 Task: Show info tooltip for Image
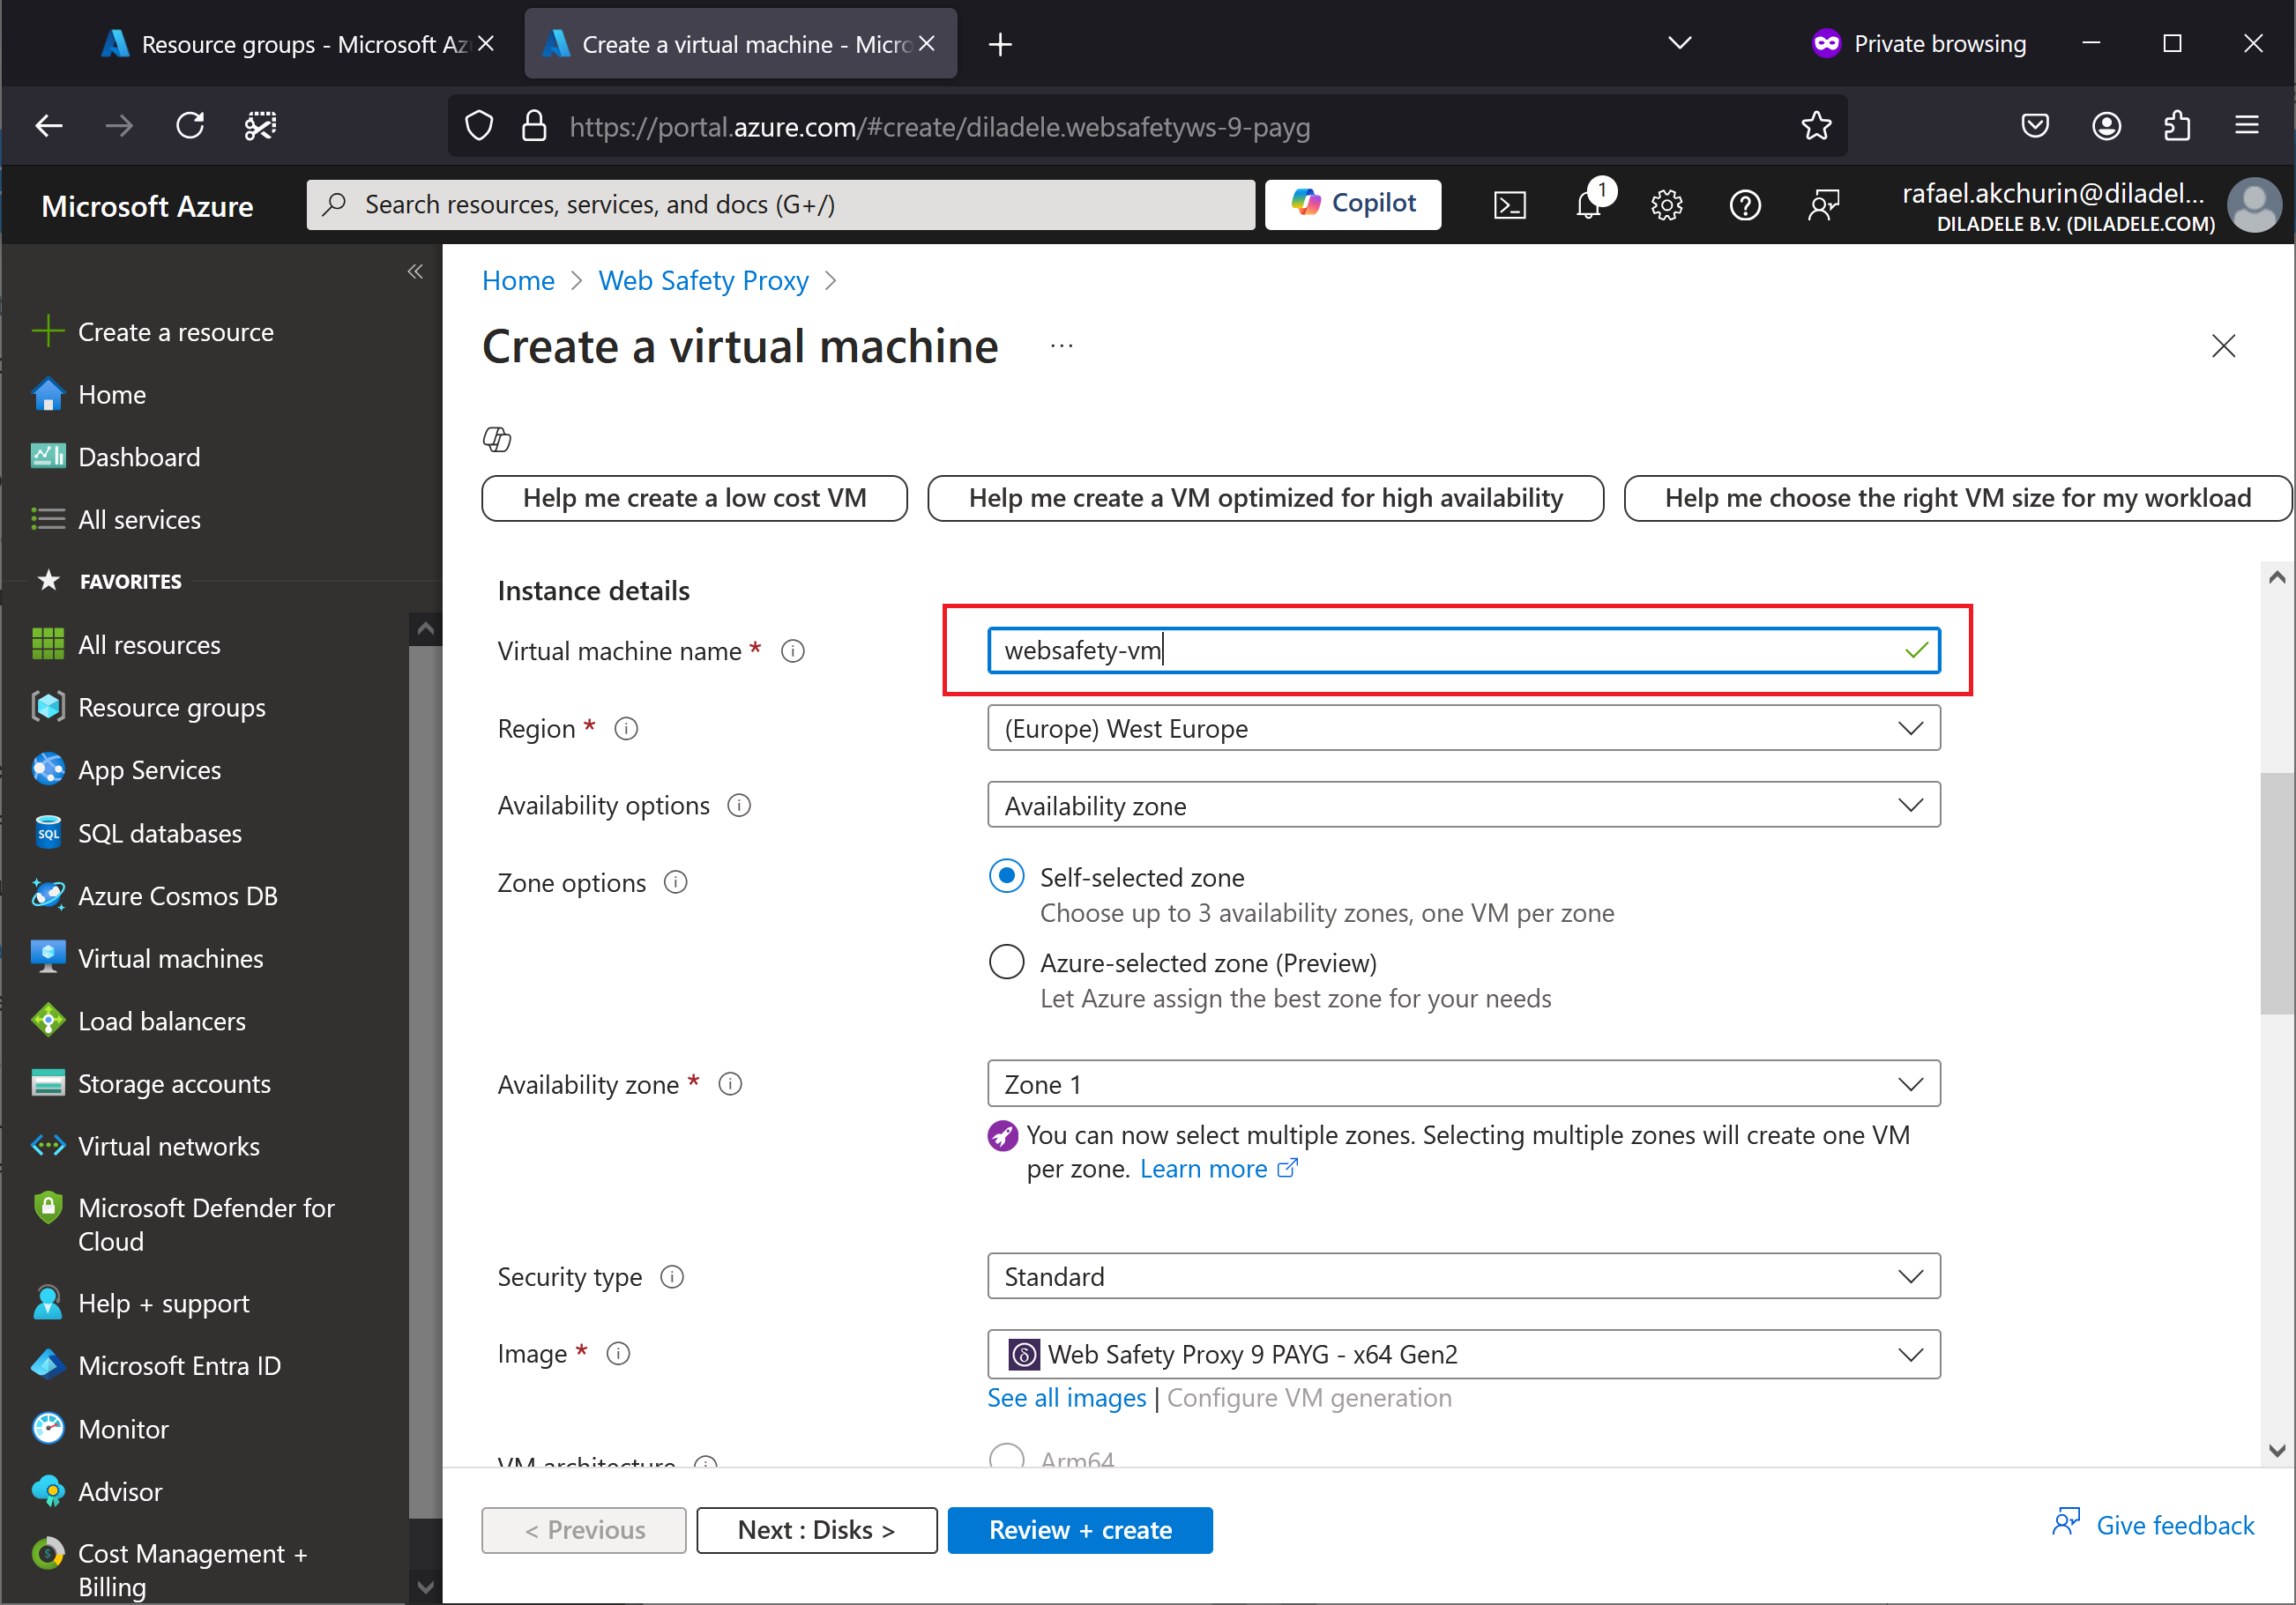click(x=619, y=1354)
